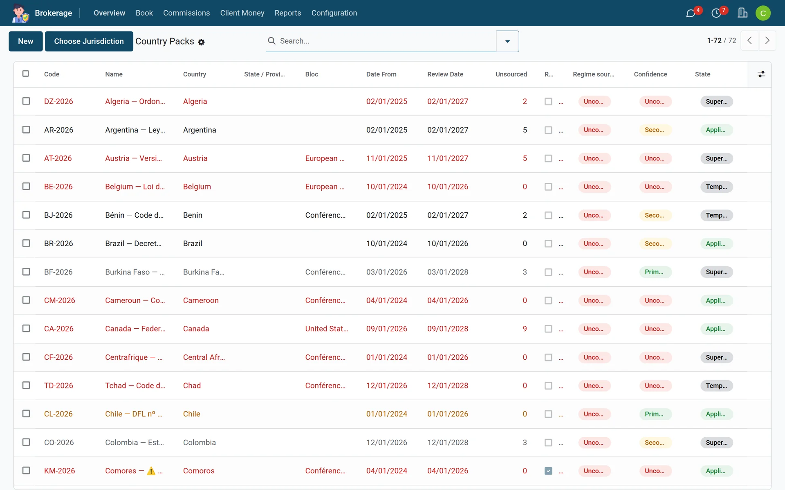The image size is (785, 490).
Task: Toggle the R... checkbox in Brazil row
Action: coord(548,243)
